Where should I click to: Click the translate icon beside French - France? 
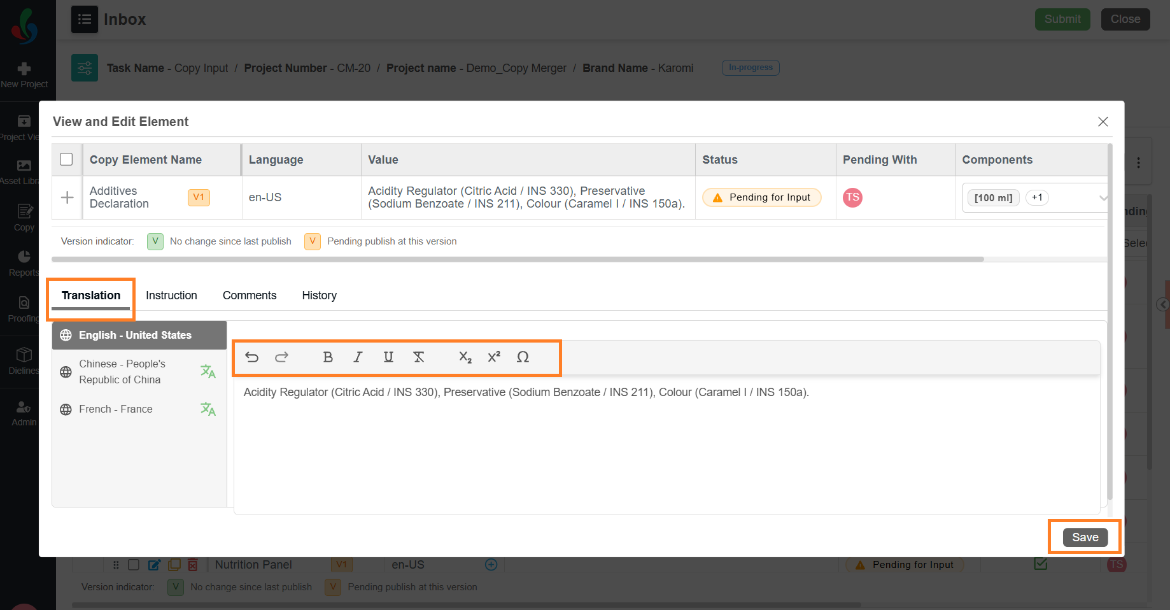[208, 409]
